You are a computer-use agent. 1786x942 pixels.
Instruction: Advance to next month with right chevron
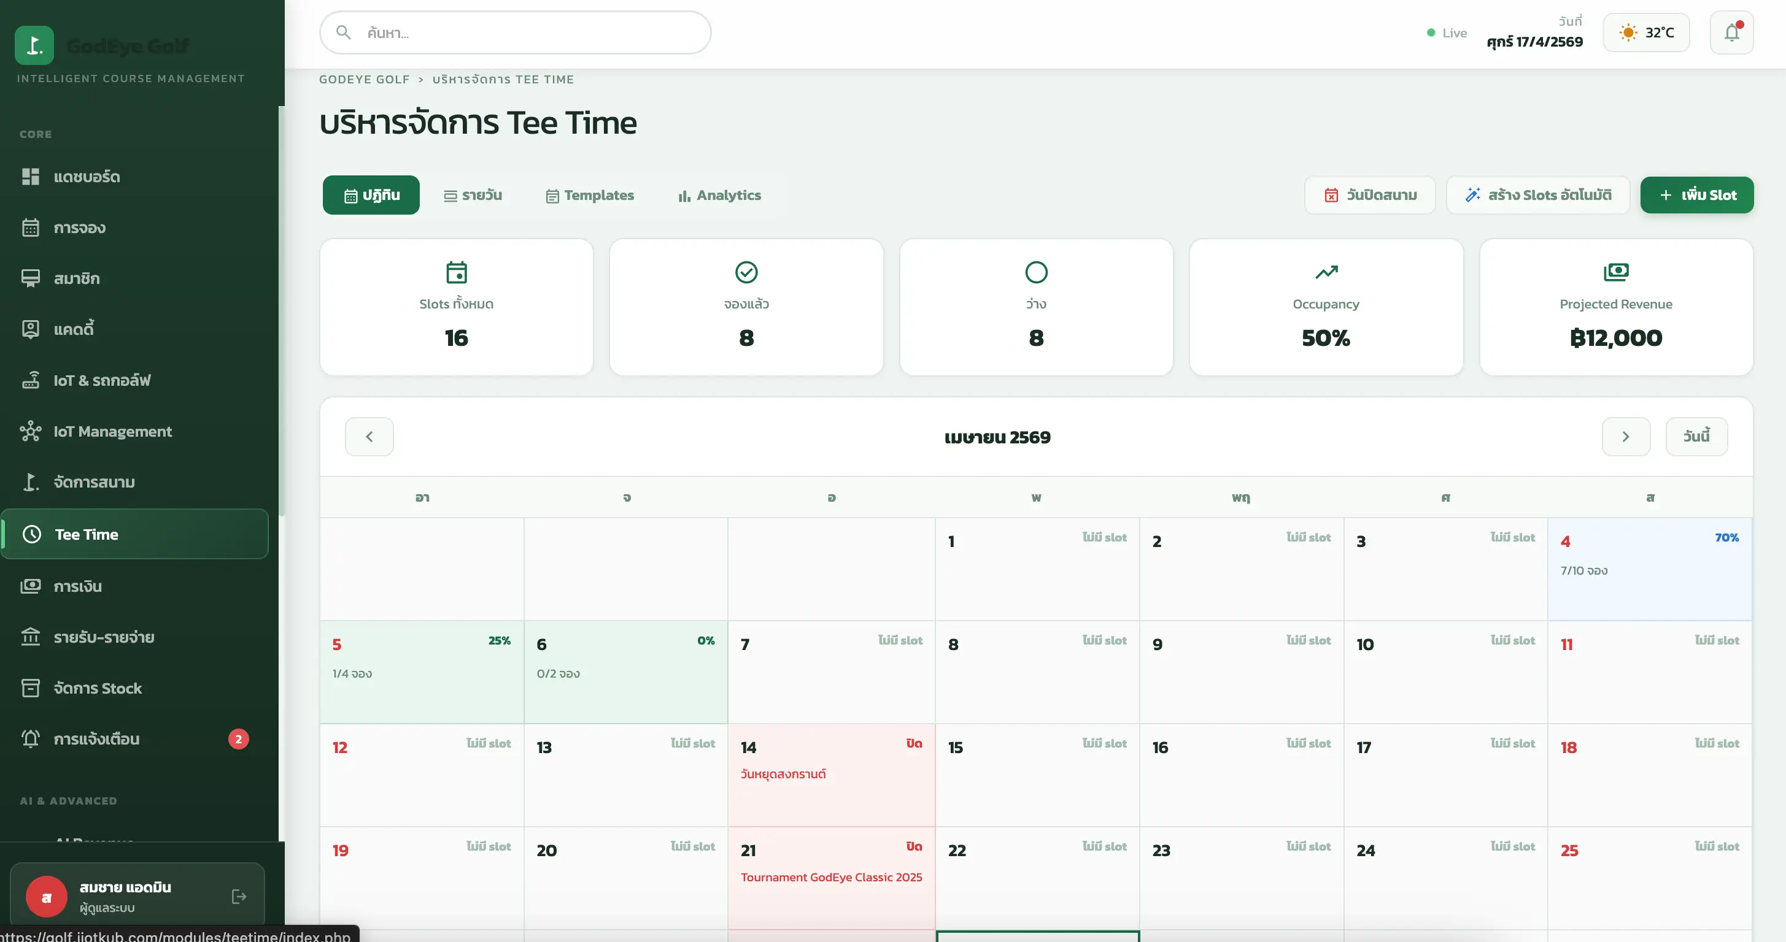tap(1625, 437)
